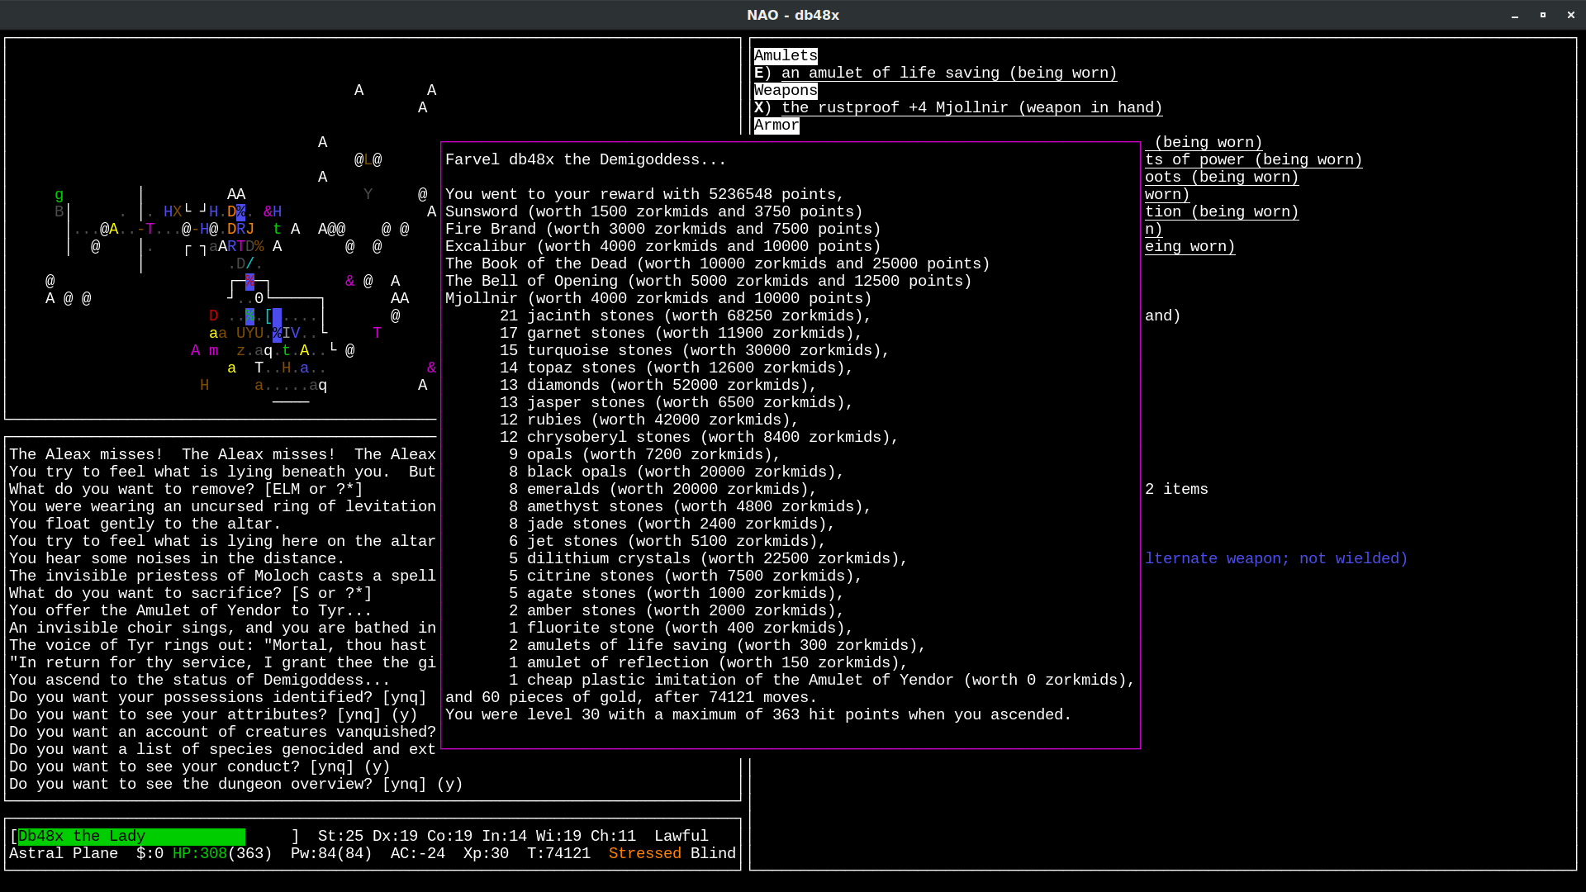Screen dimensions: 1586x892
Task: Click the HP:308 status value
Action: [x=199, y=853]
